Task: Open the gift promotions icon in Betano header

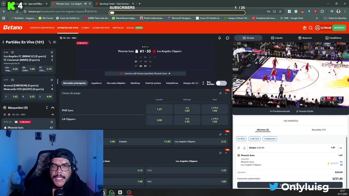Action: pos(305,28)
